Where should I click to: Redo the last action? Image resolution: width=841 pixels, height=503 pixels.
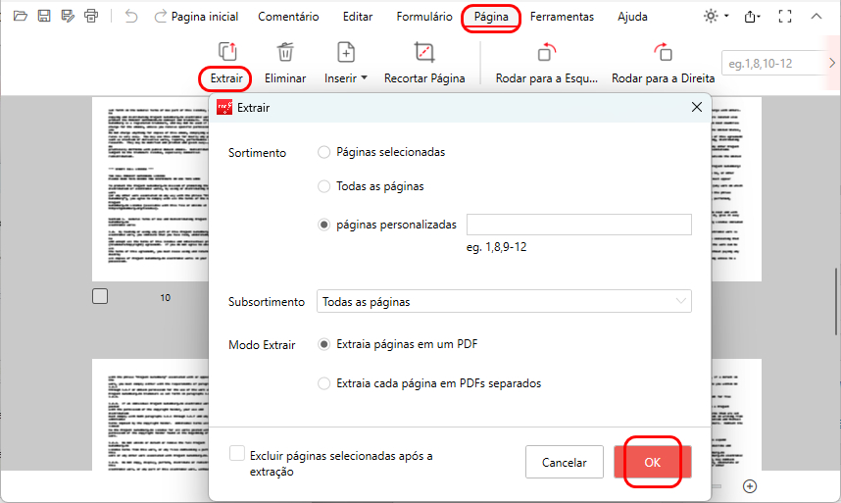(160, 16)
